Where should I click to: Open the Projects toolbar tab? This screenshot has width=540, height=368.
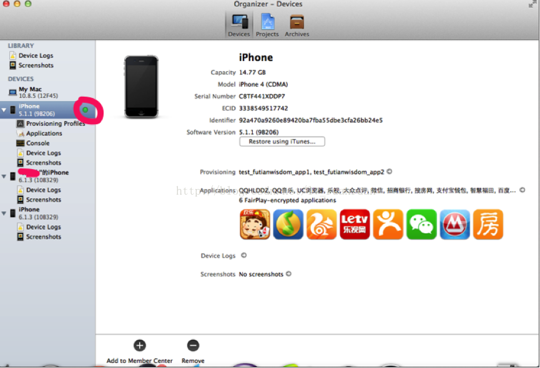click(267, 25)
